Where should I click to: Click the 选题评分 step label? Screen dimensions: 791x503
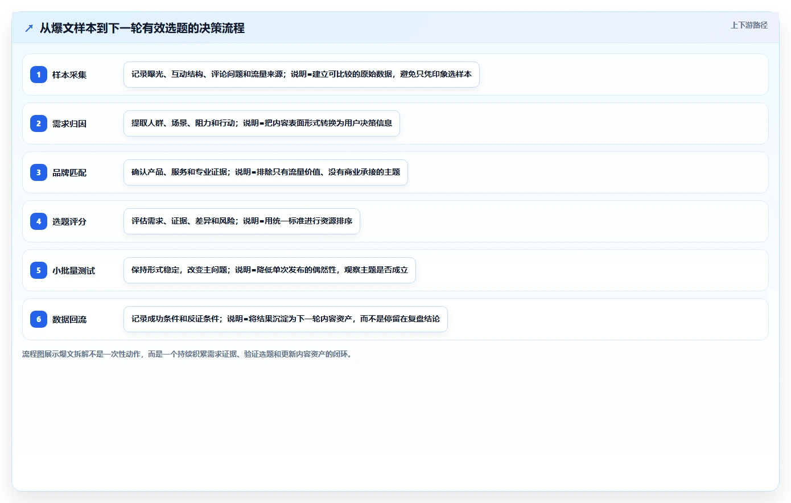[x=69, y=221]
